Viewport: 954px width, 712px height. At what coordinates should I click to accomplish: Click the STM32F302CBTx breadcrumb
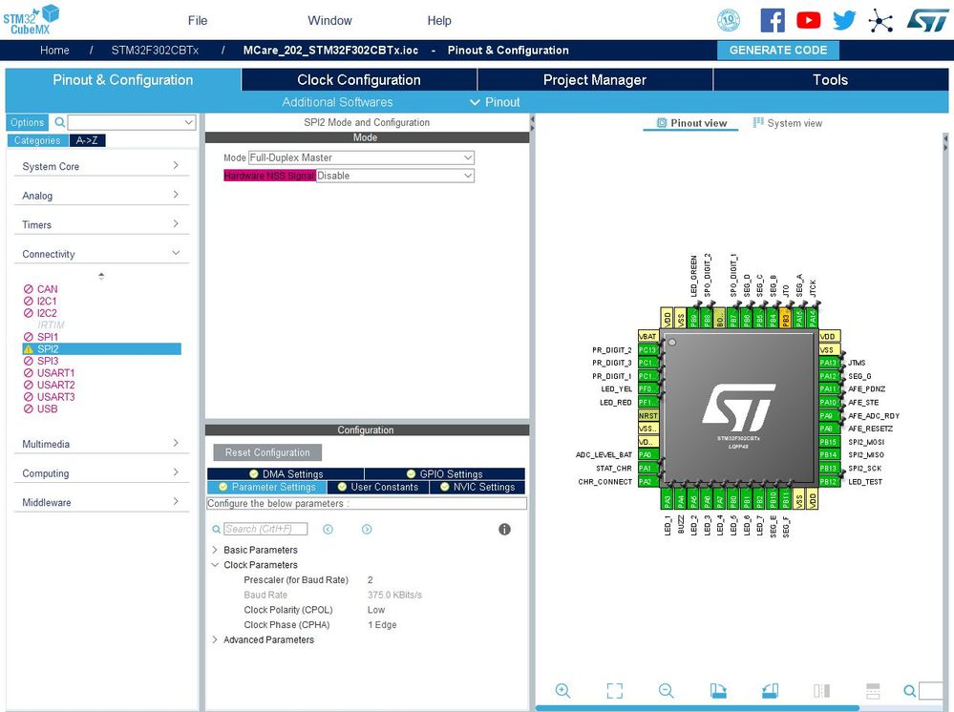[155, 51]
